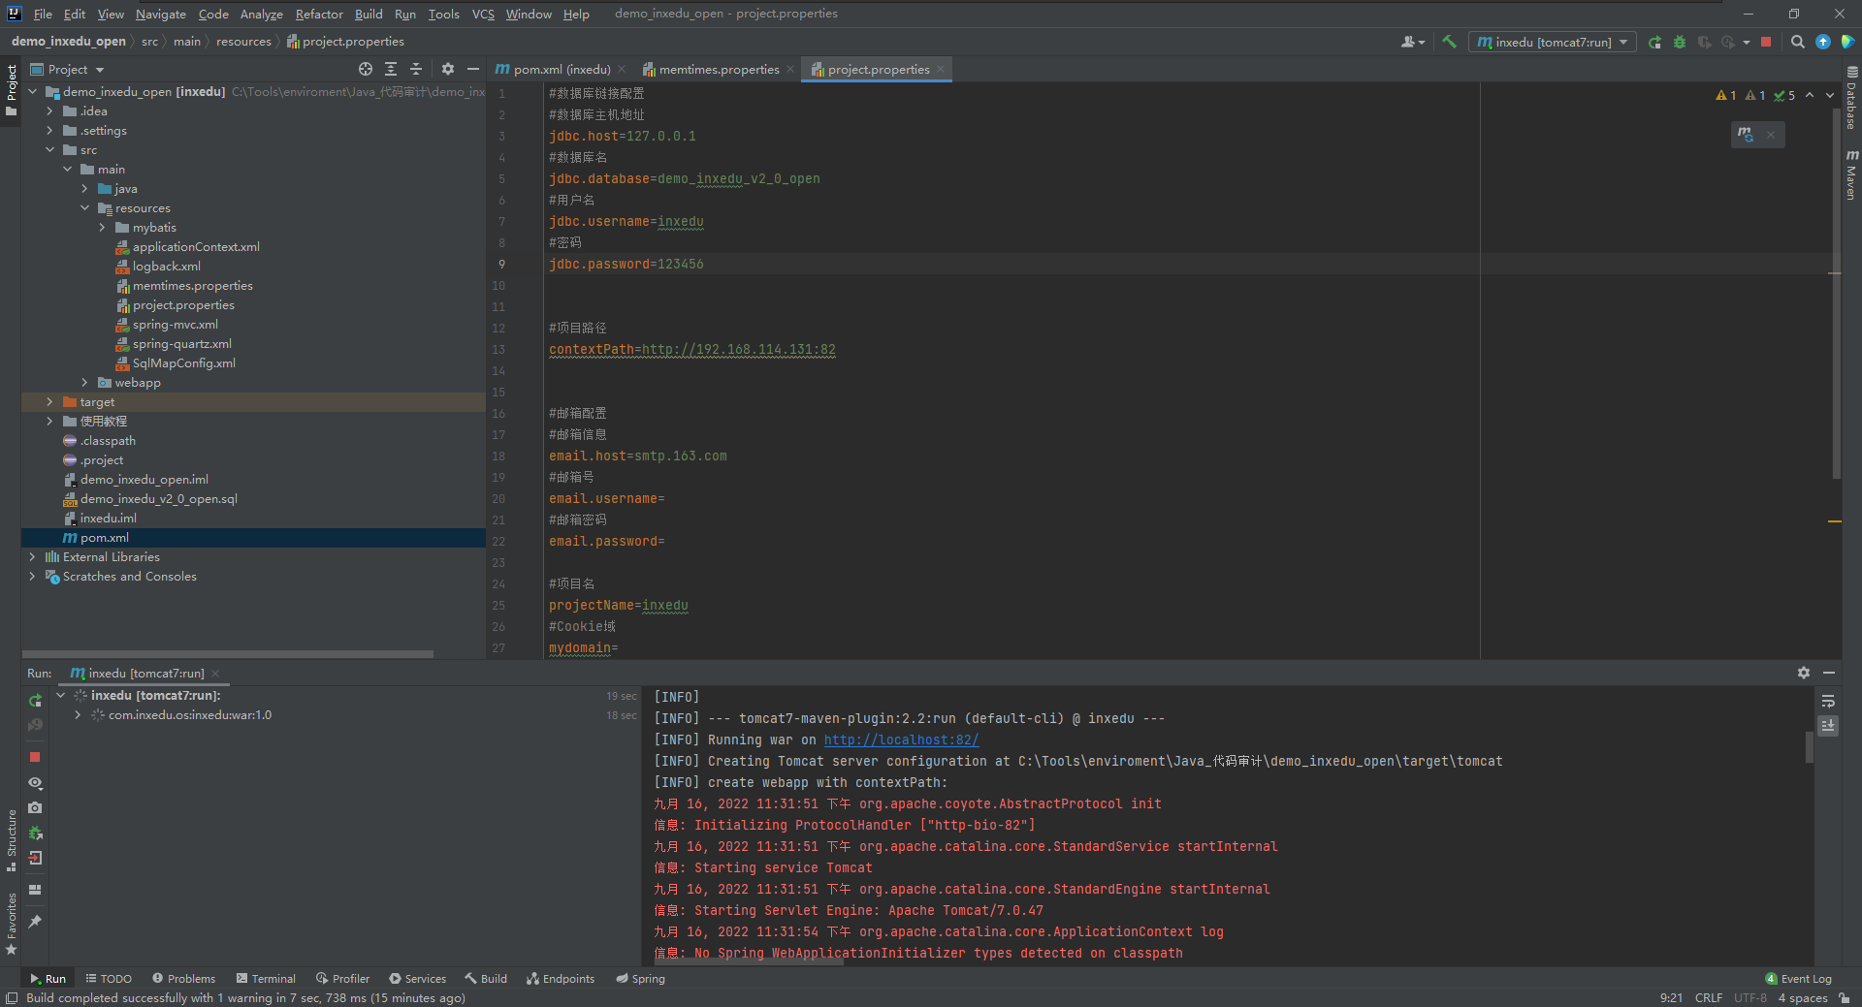Toggle read-only lock icon in status bar
1862x1007 pixels.
tap(1844, 997)
